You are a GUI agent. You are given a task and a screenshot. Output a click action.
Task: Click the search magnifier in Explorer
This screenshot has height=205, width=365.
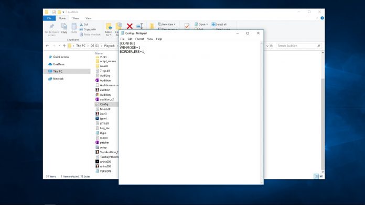click(x=319, y=45)
